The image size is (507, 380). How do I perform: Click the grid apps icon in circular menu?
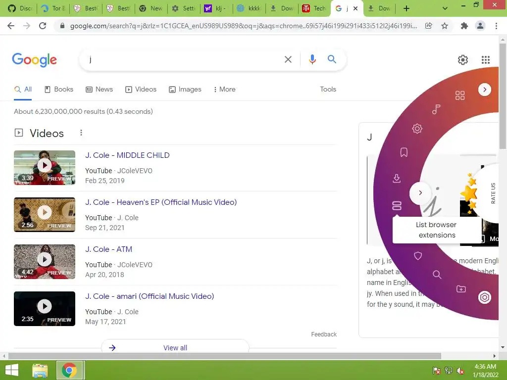(460, 95)
